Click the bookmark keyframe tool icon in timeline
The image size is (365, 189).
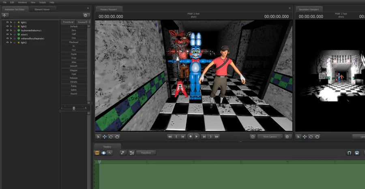[x=122, y=153]
